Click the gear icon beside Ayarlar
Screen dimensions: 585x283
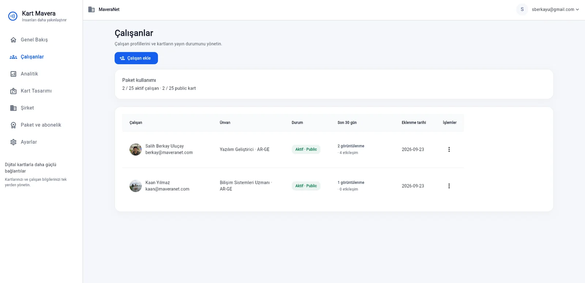[x=14, y=142]
